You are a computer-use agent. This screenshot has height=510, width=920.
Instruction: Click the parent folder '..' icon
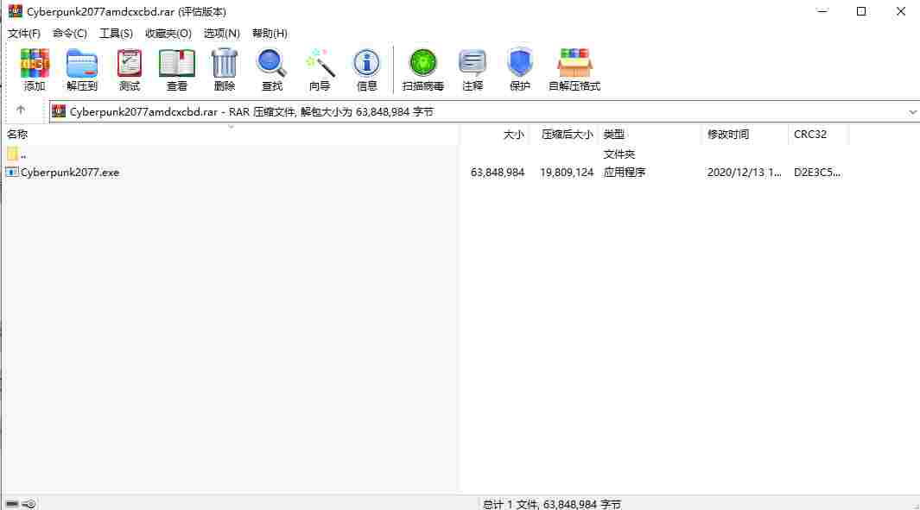tap(12, 154)
